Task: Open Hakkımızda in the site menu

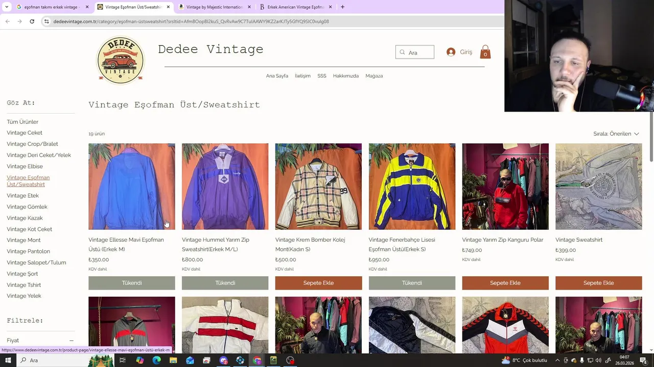Action: pyautogui.click(x=346, y=76)
